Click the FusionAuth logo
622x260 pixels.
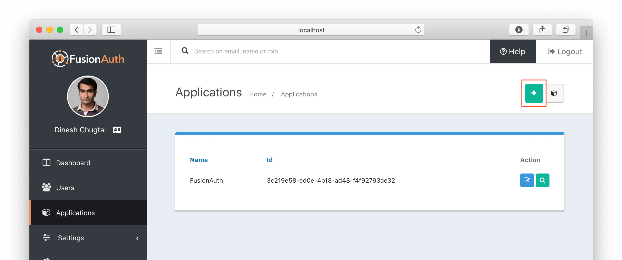point(88,58)
